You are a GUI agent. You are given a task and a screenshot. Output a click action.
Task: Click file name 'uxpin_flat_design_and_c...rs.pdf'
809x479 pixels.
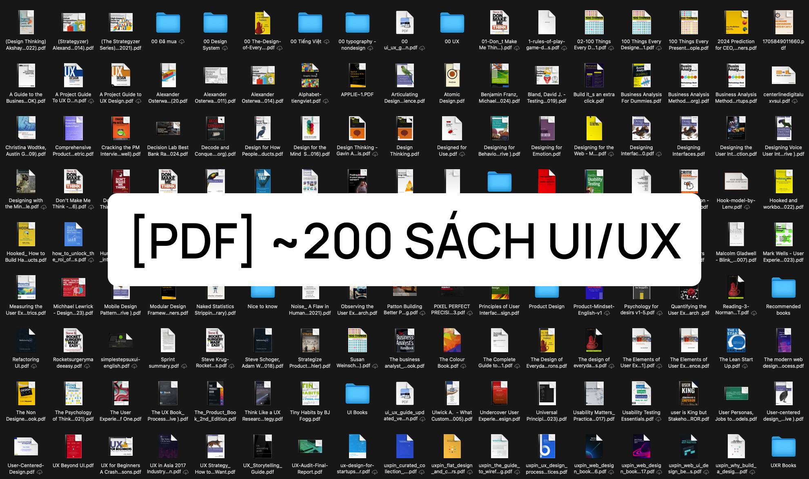click(x=452, y=469)
